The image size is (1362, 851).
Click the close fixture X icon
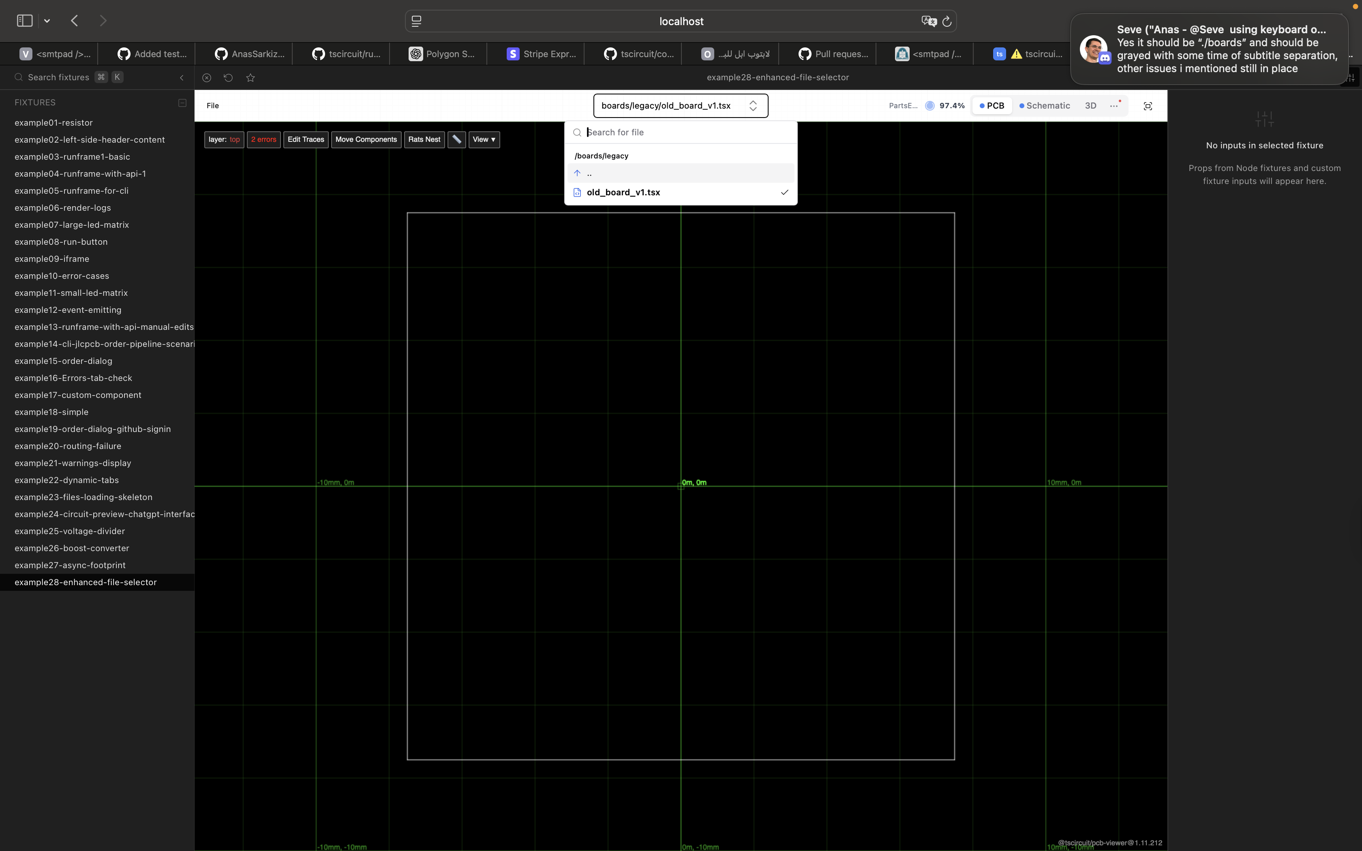pyautogui.click(x=207, y=78)
